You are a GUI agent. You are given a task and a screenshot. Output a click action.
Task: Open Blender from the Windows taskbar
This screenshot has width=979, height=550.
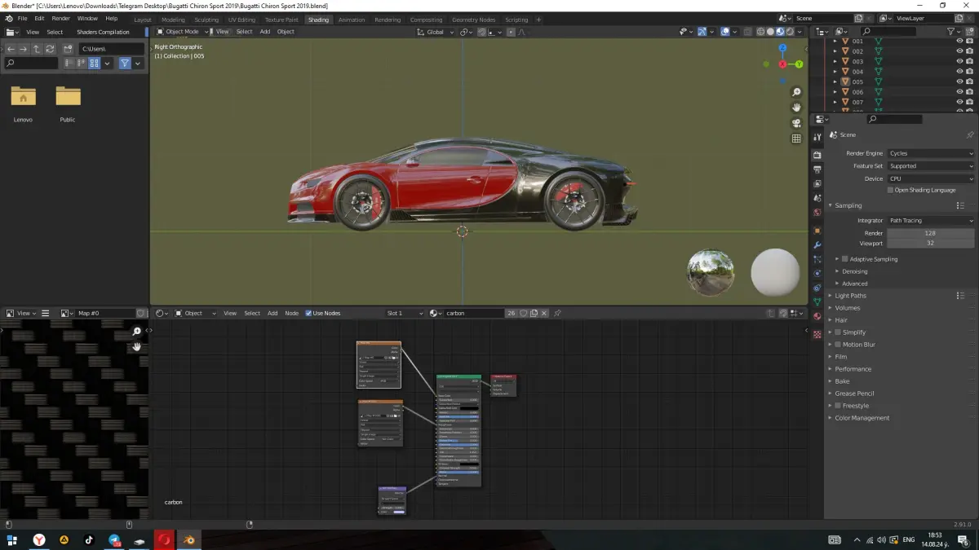189,539
